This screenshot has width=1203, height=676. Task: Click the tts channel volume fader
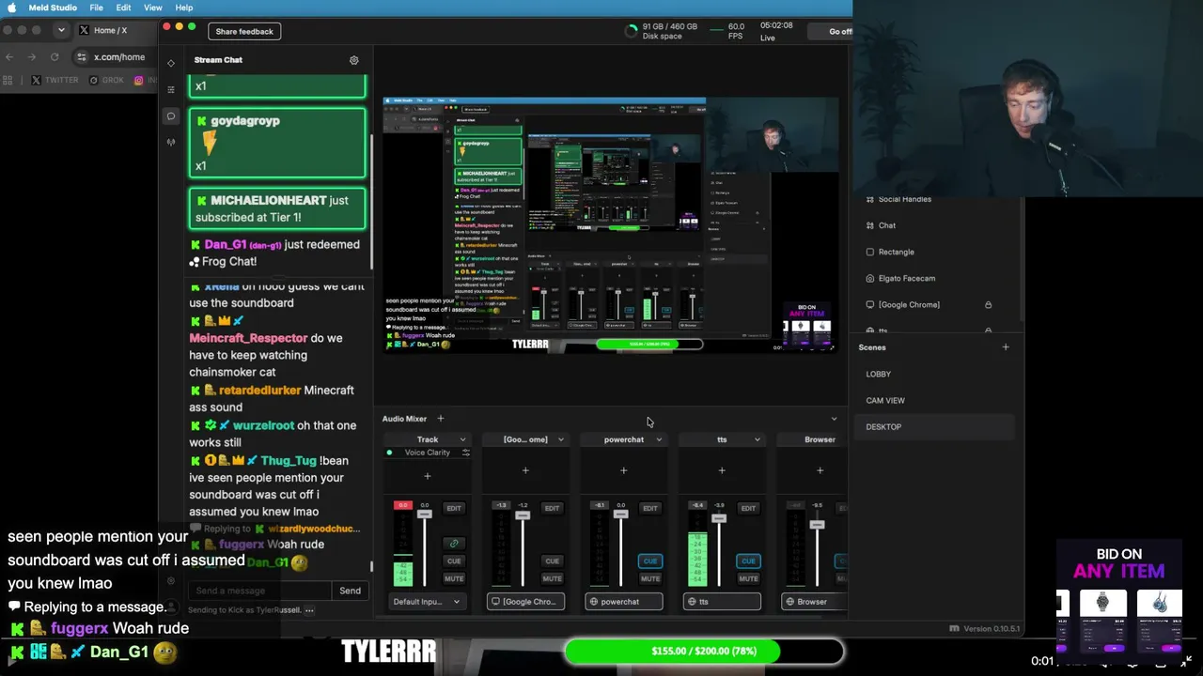click(719, 518)
